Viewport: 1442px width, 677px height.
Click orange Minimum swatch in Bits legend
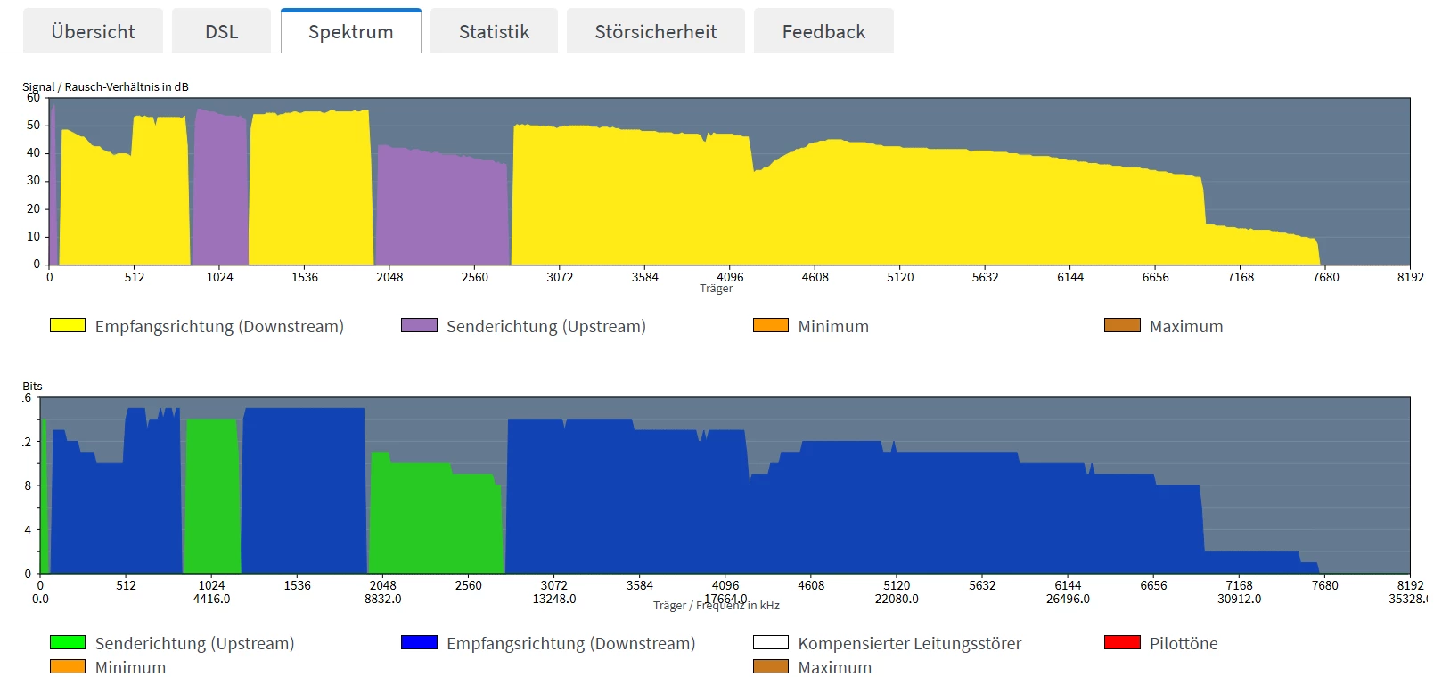68,666
